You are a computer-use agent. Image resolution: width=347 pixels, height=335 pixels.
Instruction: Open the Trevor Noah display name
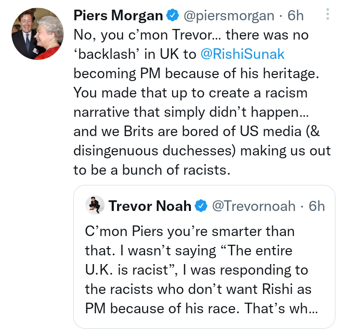point(150,207)
